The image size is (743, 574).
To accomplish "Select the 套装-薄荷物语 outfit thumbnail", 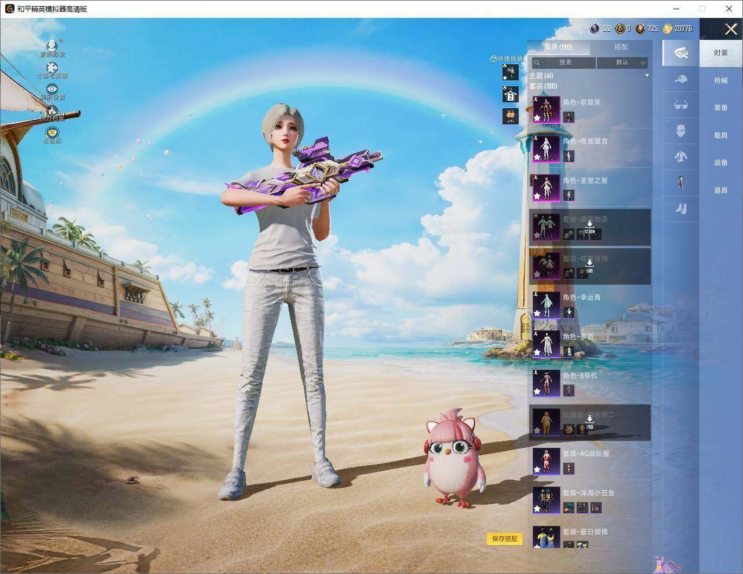I will pos(547,227).
